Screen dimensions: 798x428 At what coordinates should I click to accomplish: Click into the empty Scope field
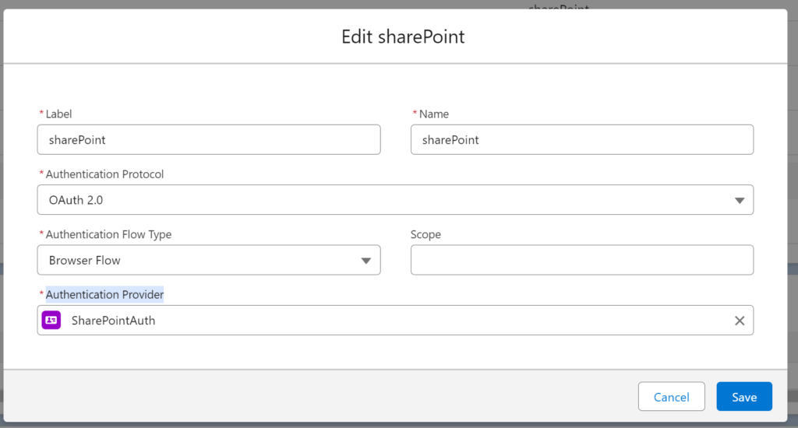pos(582,260)
